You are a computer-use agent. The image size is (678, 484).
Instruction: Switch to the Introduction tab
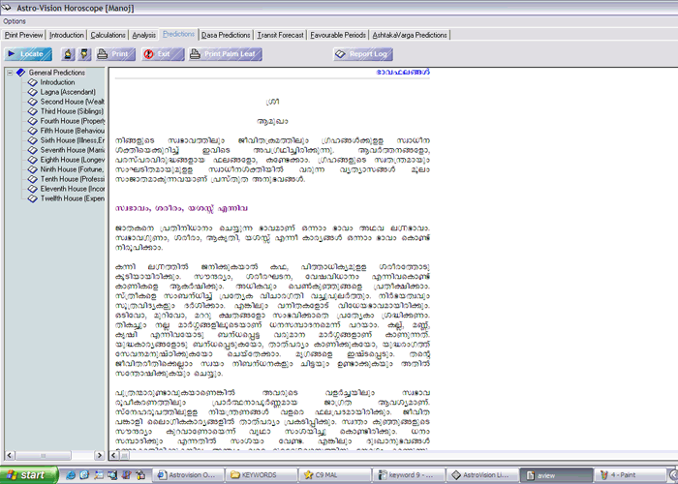[x=67, y=35]
